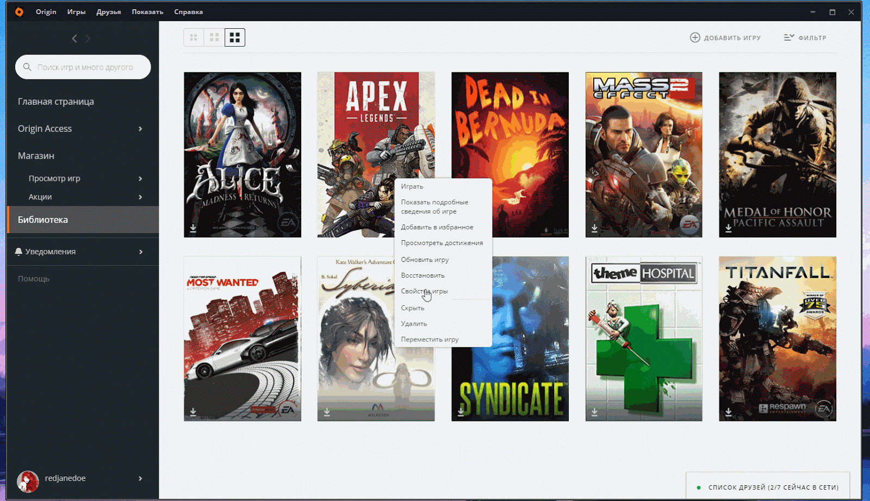The height and width of the screenshot is (501, 870).
Task: Click download arrow on Mass Effect 2
Action: pyautogui.click(x=594, y=228)
